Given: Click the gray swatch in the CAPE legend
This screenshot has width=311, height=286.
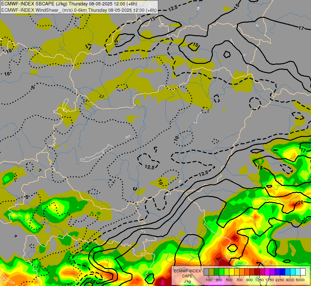Looking at the screenshot, I should click(206, 272).
